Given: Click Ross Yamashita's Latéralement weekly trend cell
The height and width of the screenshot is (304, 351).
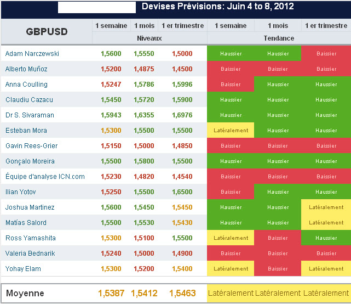Looking at the screenshot, I should click(x=231, y=238).
